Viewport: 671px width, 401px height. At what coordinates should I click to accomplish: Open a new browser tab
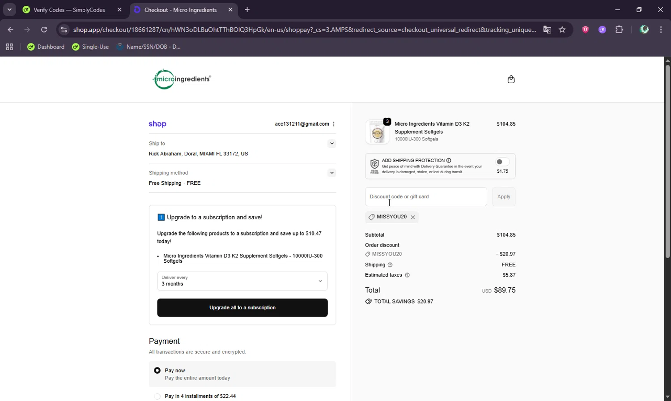247,9
